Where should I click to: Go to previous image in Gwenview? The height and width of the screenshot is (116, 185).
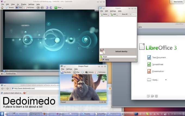click(x=38, y=8)
